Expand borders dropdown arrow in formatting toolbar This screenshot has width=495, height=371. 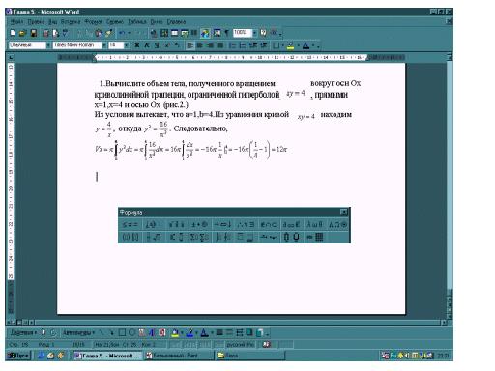pyautogui.click(x=282, y=45)
